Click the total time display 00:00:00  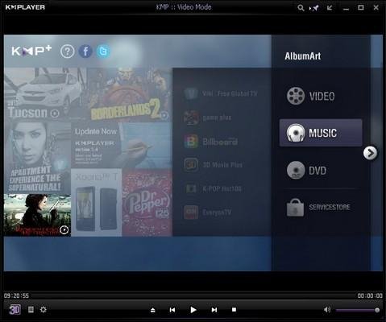[x=370, y=295]
